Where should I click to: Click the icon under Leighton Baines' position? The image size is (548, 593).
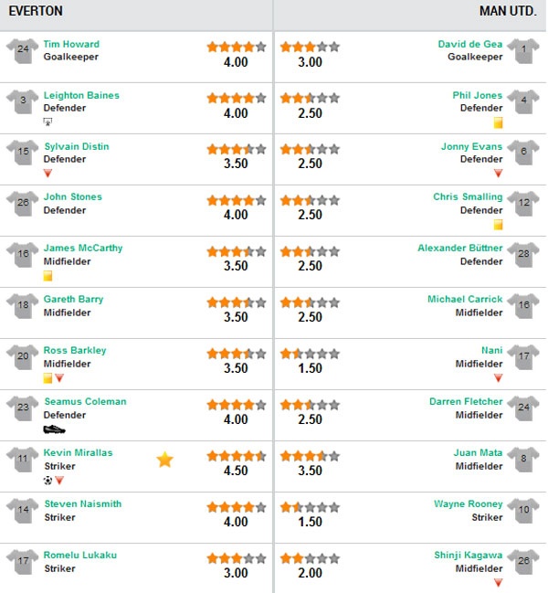pyautogui.click(x=47, y=122)
